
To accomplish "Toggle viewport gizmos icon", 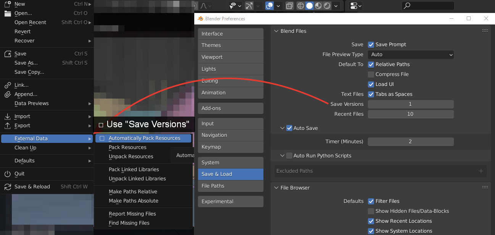I will coord(249,6).
